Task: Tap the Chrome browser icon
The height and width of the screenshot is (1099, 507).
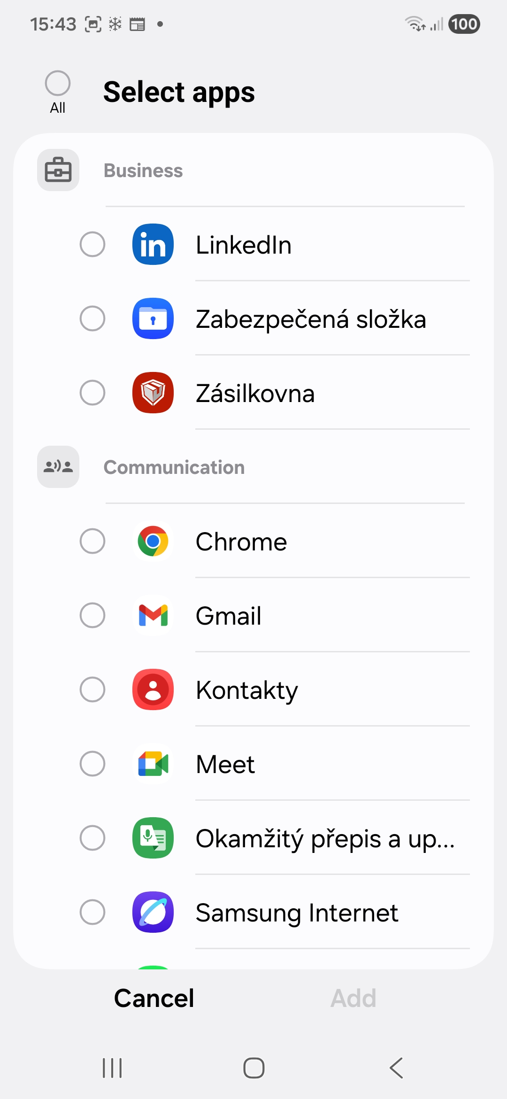Action: 153,541
